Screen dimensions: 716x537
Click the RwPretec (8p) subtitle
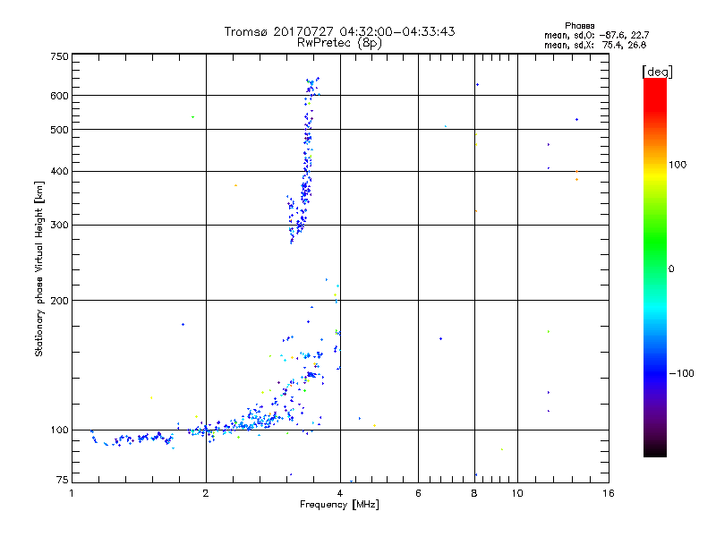point(339,43)
